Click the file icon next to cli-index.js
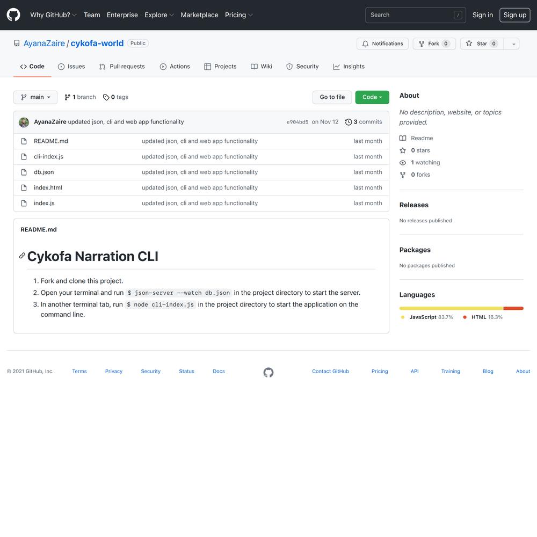 coord(24,157)
